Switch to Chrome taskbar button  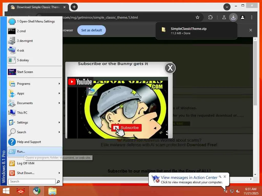[x=37, y=191]
